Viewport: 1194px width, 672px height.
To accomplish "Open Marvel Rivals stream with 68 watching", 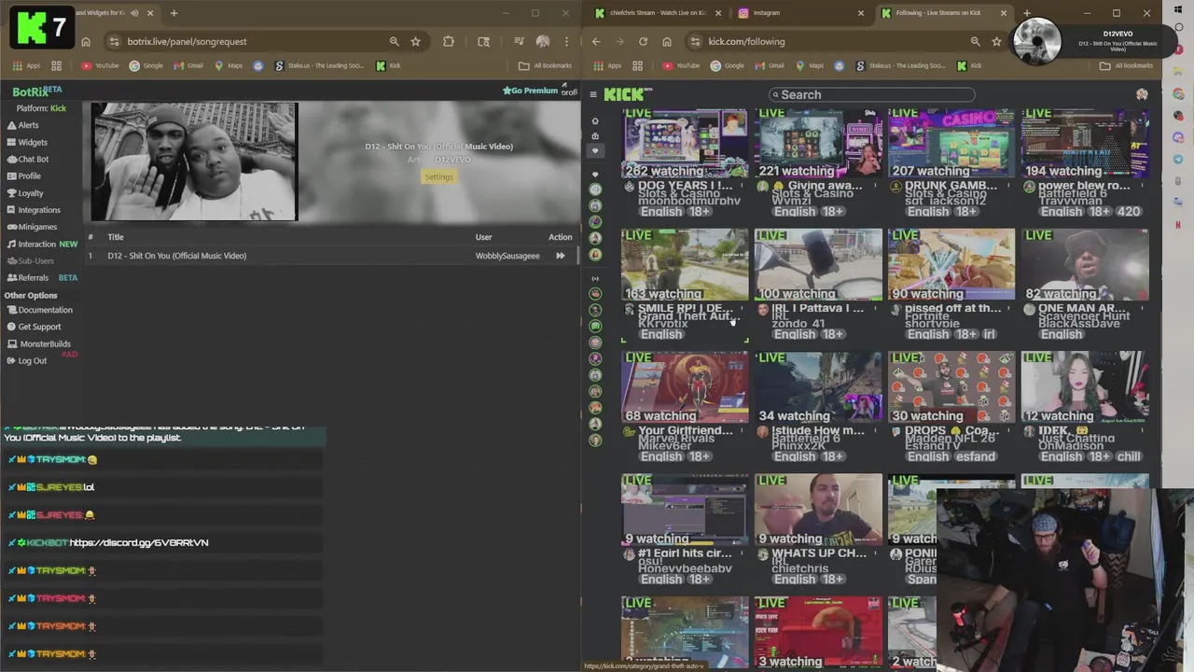I will point(685,387).
